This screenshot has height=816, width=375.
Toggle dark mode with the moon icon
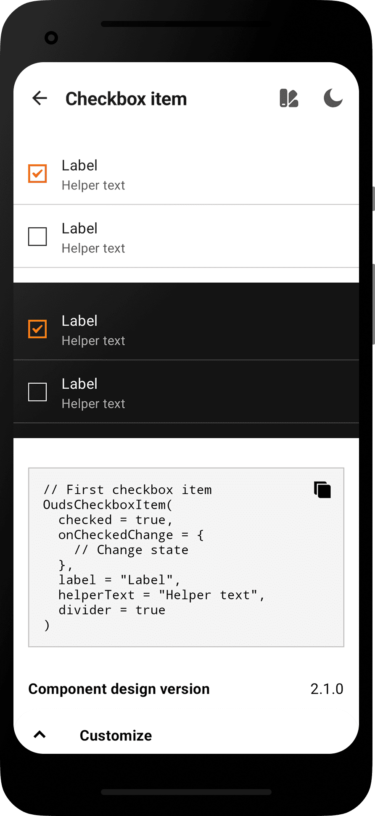pyautogui.click(x=333, y=98)
